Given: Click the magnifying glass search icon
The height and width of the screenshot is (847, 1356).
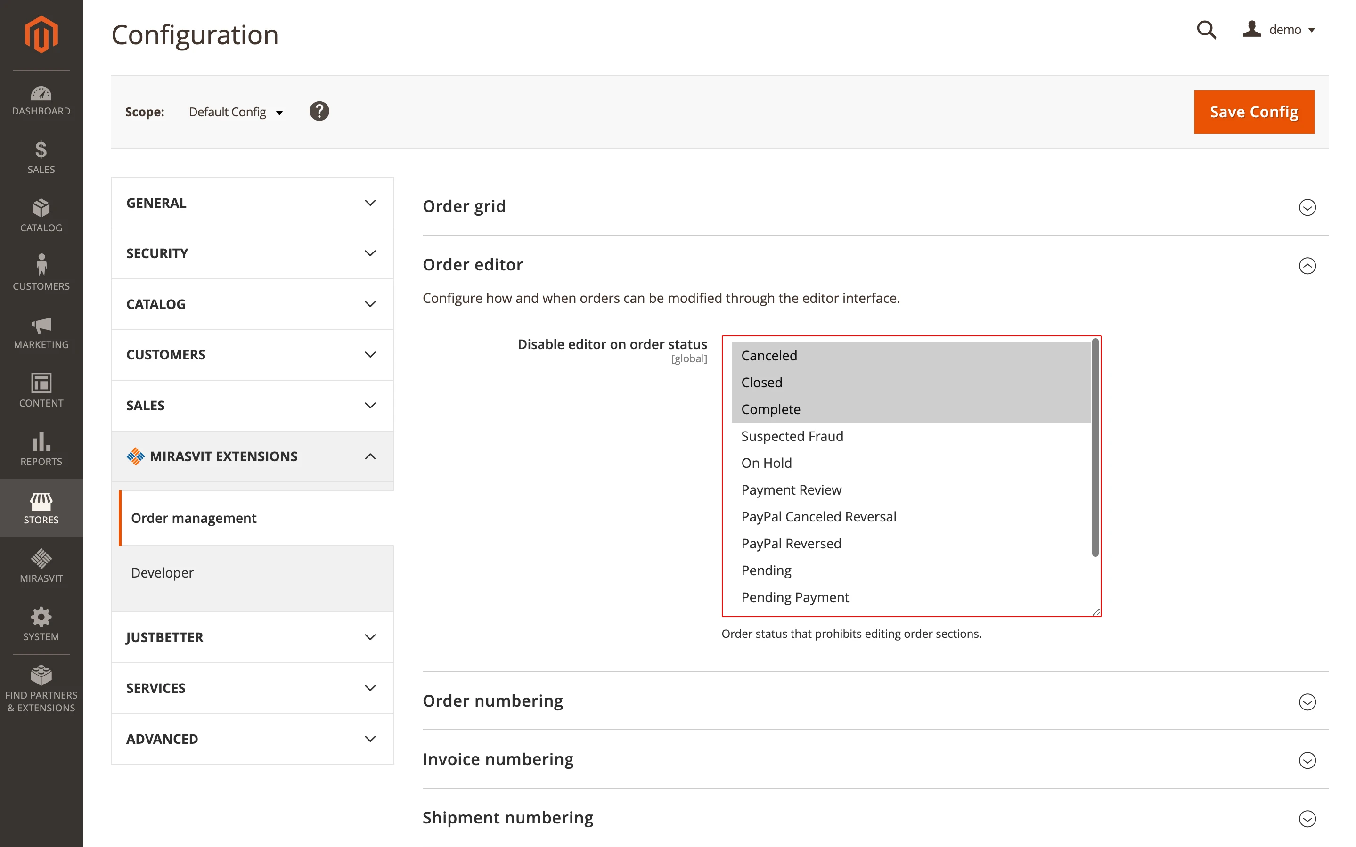Looking at the screenshot, I should pyautogui.click(x=1206, y=30).
